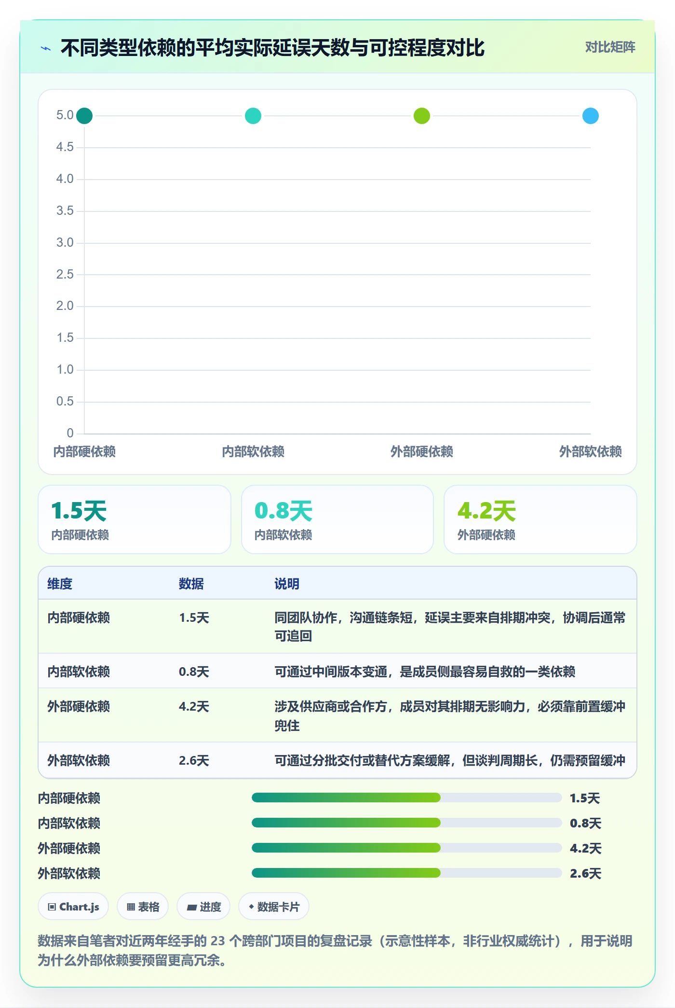
Task: Click the 外部硬依赖 progress bar
Action: 406,848
